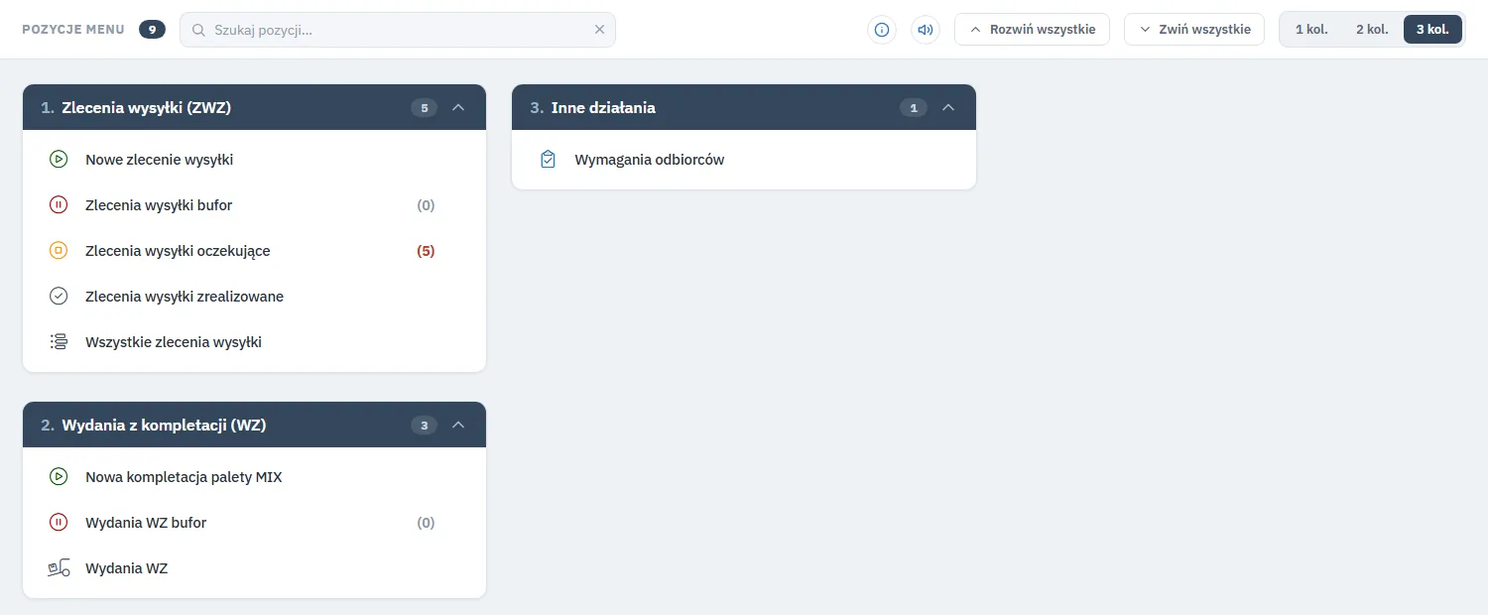The height and width of the screenshot is (615, 1488).
Task: Click the (0) count on Zlecenia wysyłki bufor
Action: point(426,205)
